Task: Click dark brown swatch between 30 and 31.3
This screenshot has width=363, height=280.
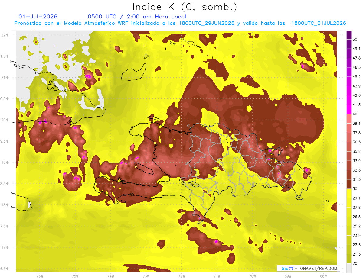Action: pos(349,184)
